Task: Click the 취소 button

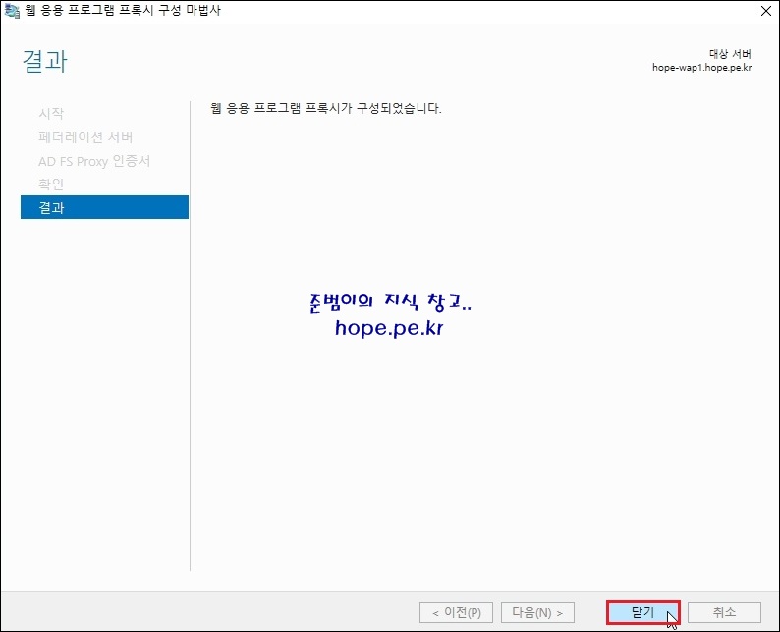Action: tap(724, 612)
